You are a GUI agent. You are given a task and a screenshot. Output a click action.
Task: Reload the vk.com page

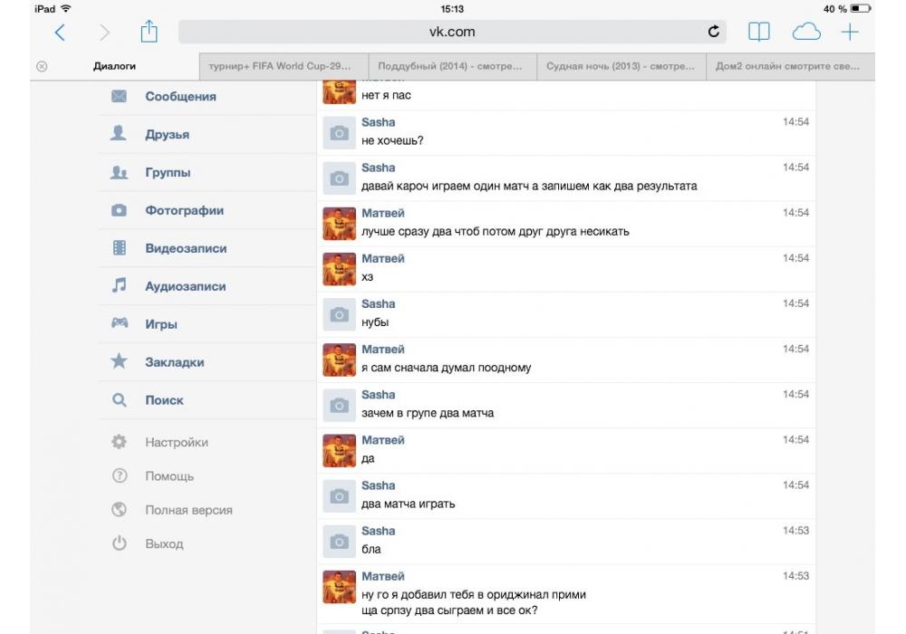(x=714, y=31)
